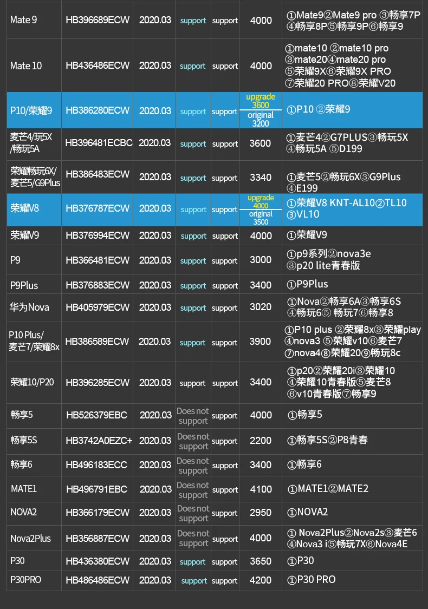
Task: Click capacity value 2950
Action: pos(261,513)
